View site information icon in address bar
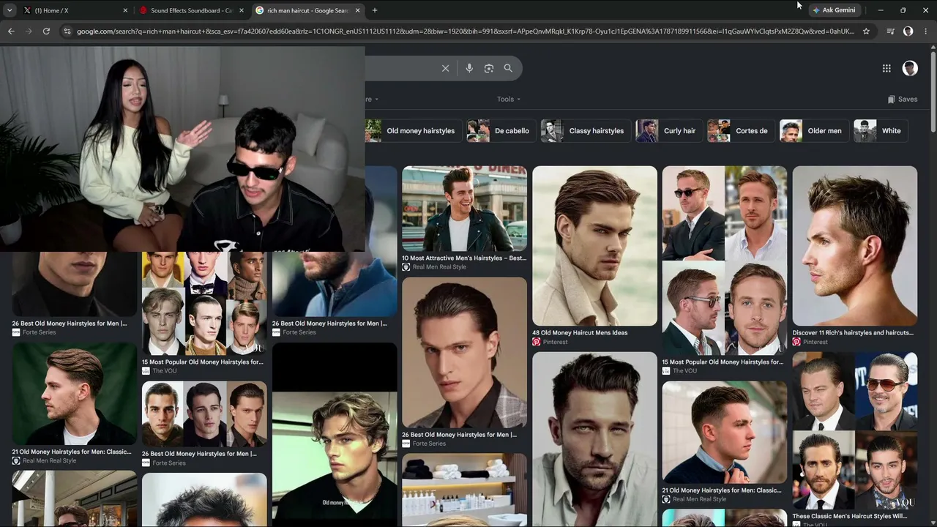 (x=67, y=31)
